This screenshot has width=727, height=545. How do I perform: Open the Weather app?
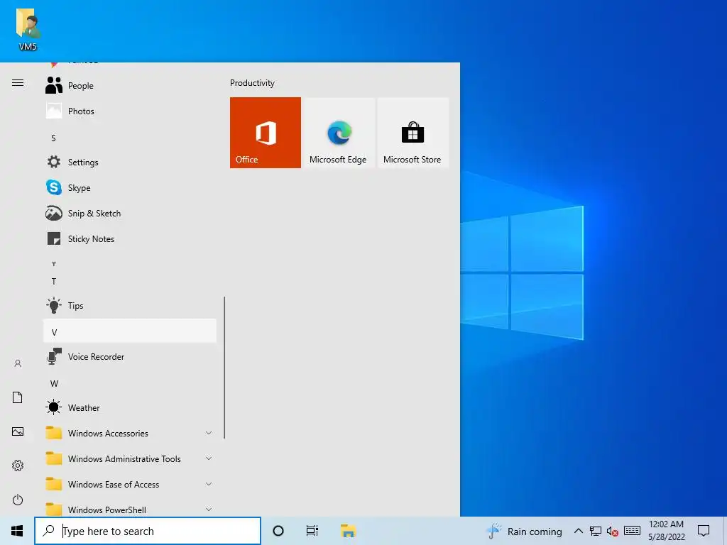130,407
